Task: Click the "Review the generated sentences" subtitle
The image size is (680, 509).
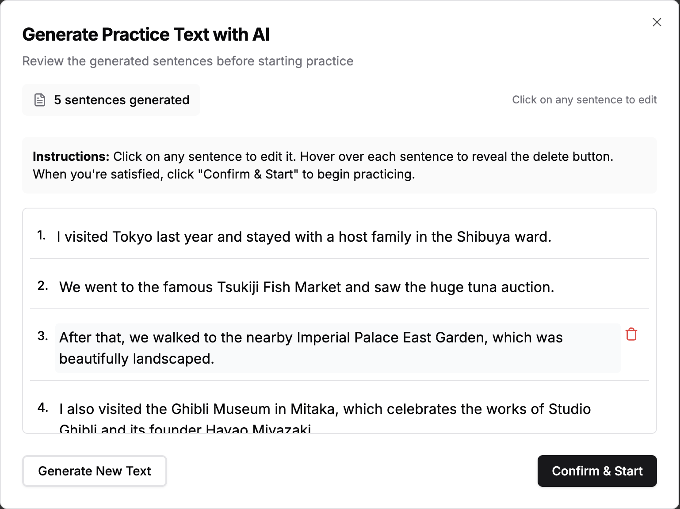Action: (x=188, y=61)
